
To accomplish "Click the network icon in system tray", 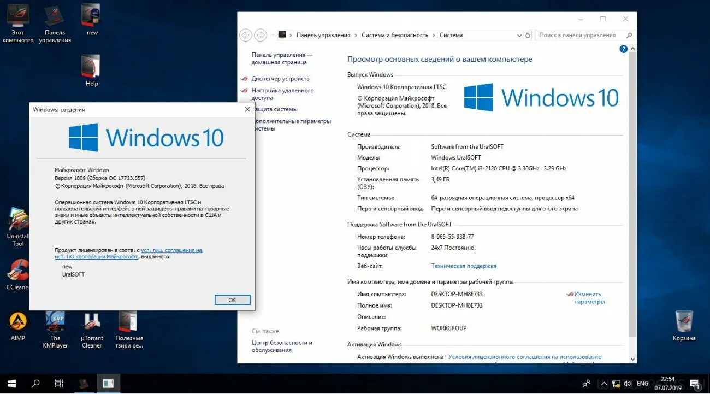I will [x=616, y=384].
